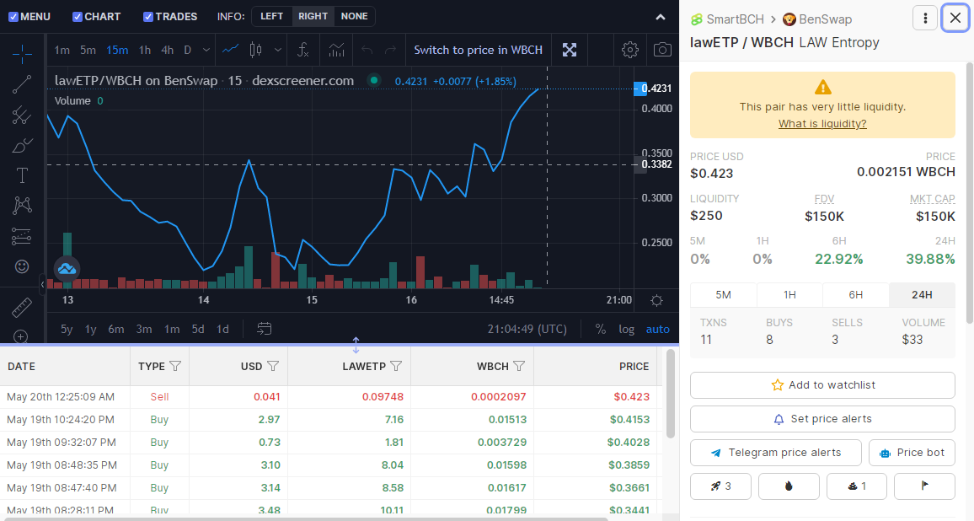Expand the timeframe interval dropdown
Image resolution: width=974 pixels, height=521 pixels.
click(206, 50)
